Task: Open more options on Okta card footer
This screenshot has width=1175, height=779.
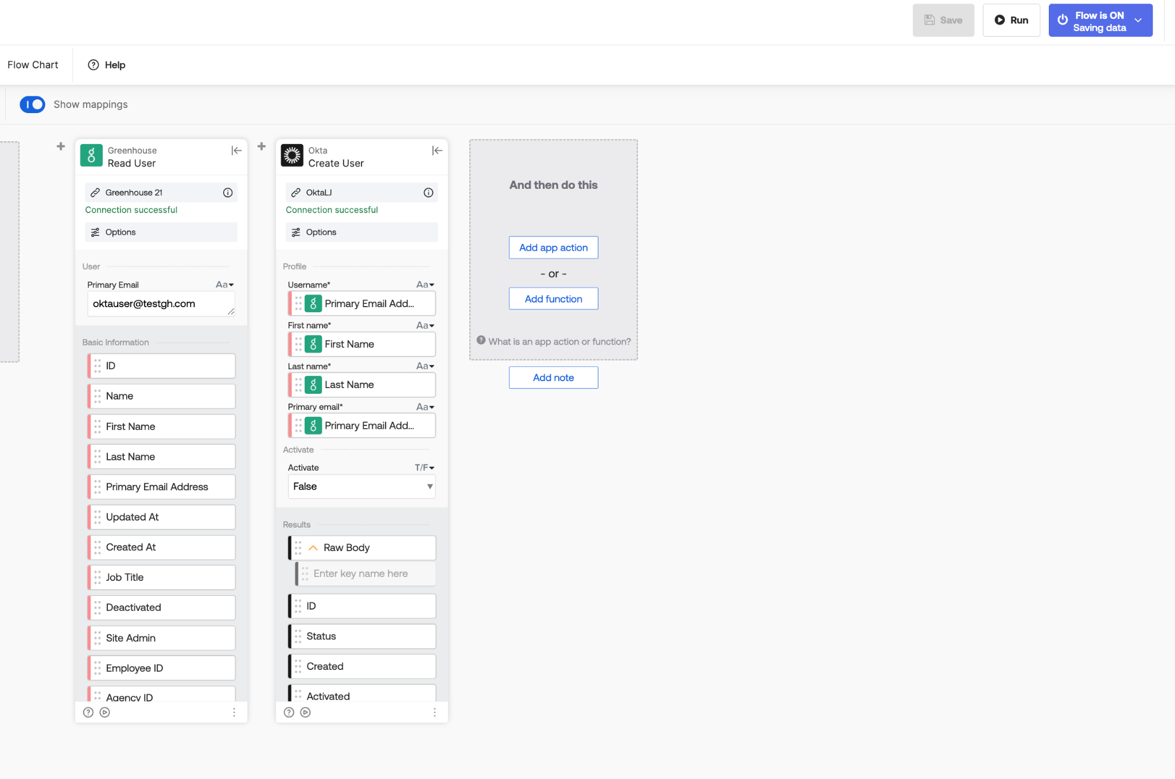Action: [435, 712]
